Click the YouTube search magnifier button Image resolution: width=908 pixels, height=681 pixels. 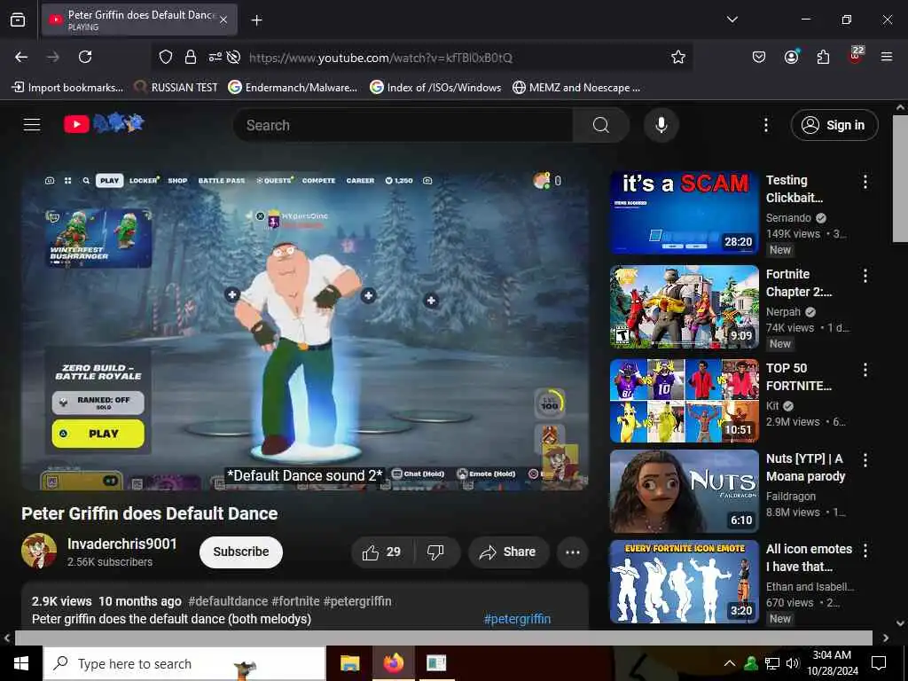(601, 125)
